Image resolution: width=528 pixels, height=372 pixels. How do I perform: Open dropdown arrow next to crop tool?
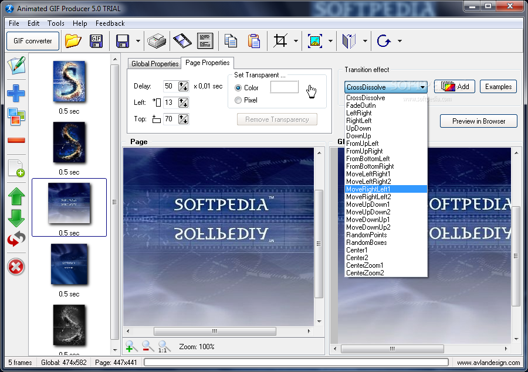coord(296,41)
